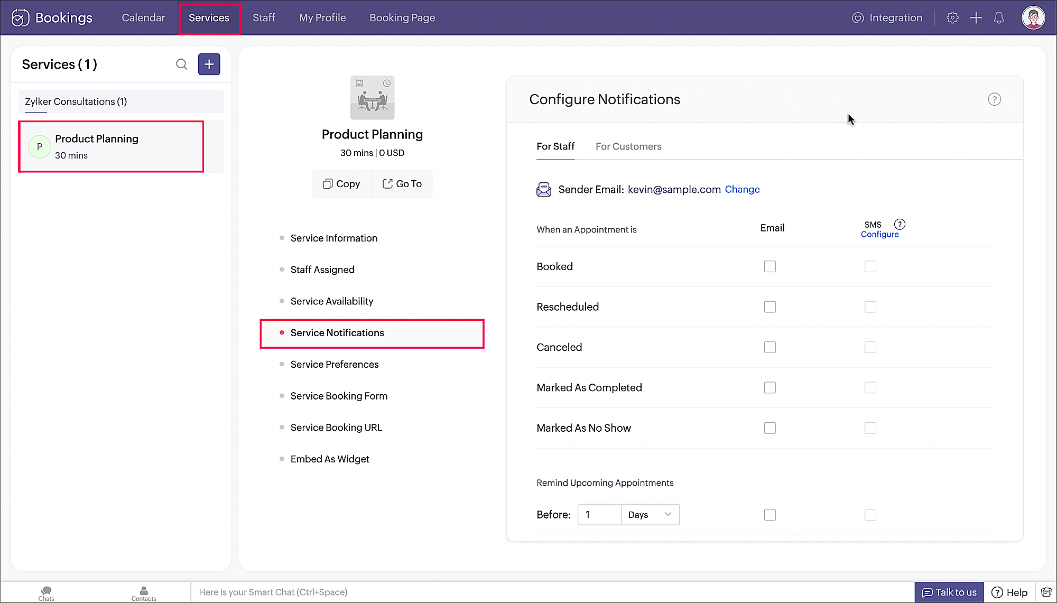The height and width of the screenshot is (603, 1057).
Task: Click the reminder Before number input field
Action: pyautogui.click(x=599, y=515)
